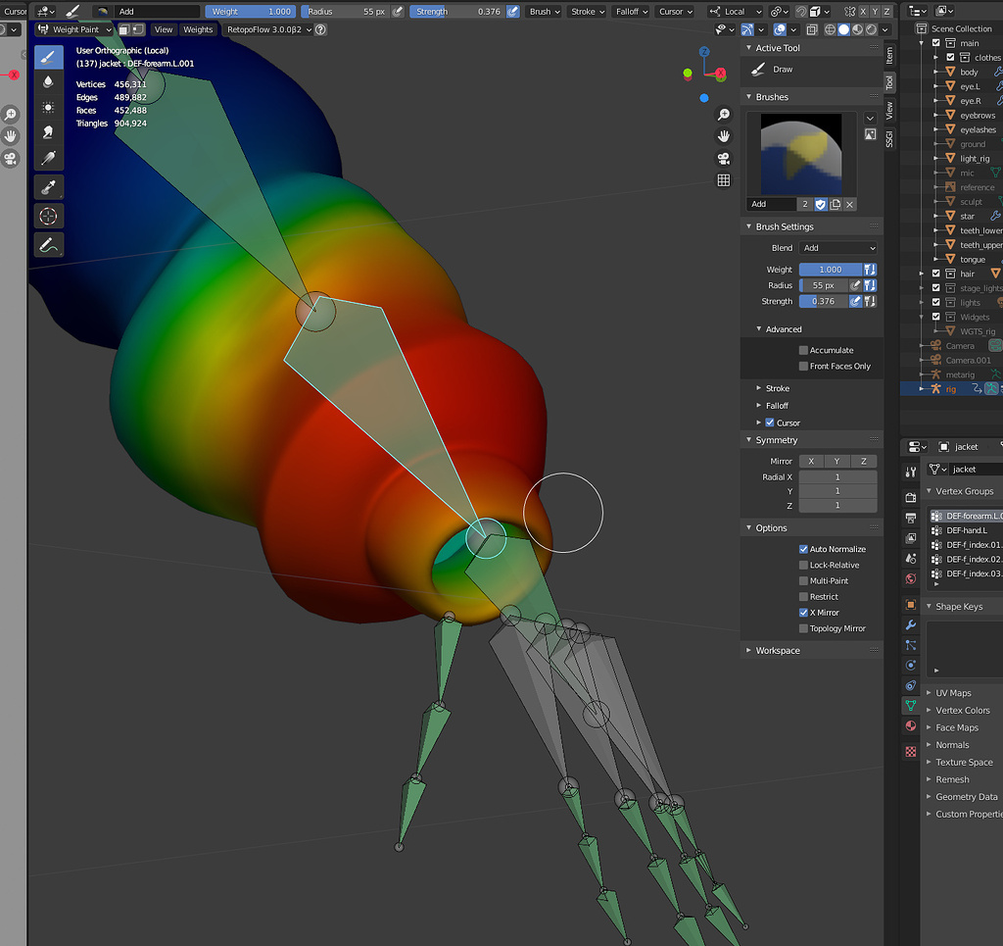Viewport: 1003px width, 946px height.
Task: Open the Weights menu
Action: (198, 29)
